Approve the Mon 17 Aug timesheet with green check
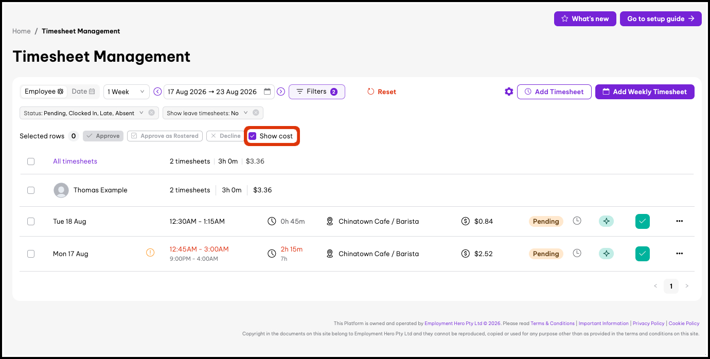 click(643, 254)
